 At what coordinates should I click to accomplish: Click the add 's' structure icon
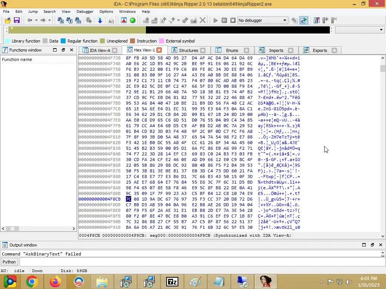[172, 20]
